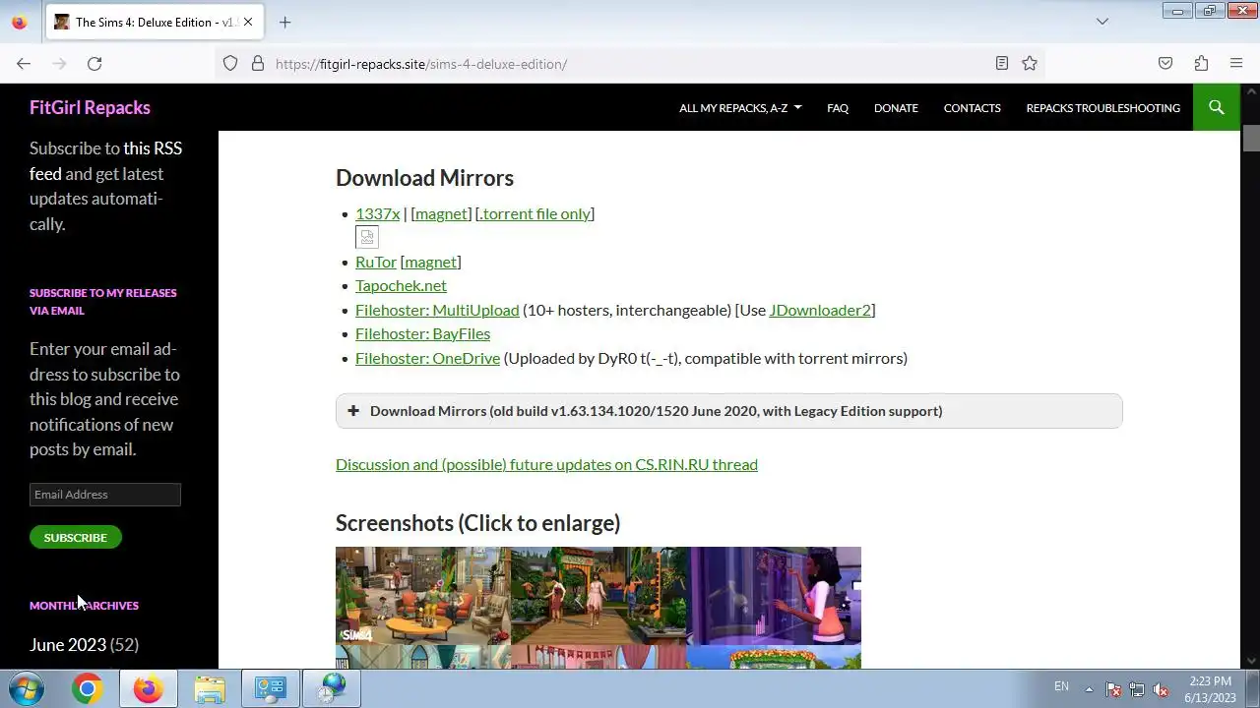1260x708 pixels.
Task: Open File Explorer from the taskbar
Action: coord(209,688)
